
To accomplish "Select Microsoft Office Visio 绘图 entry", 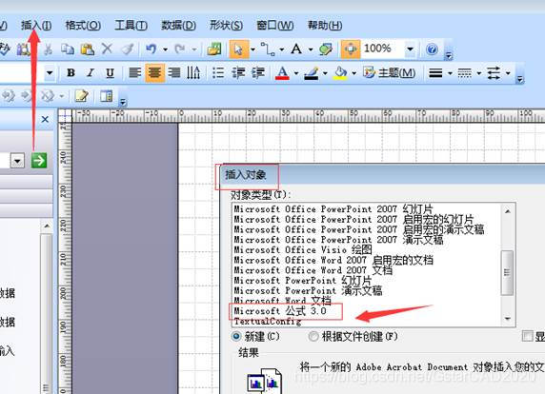I will point(303,249).
